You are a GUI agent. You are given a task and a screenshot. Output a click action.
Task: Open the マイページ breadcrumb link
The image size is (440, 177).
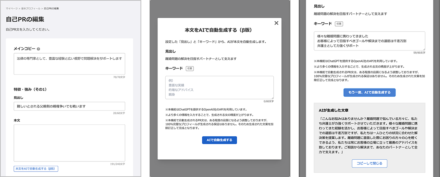click(x=12, y=8)
